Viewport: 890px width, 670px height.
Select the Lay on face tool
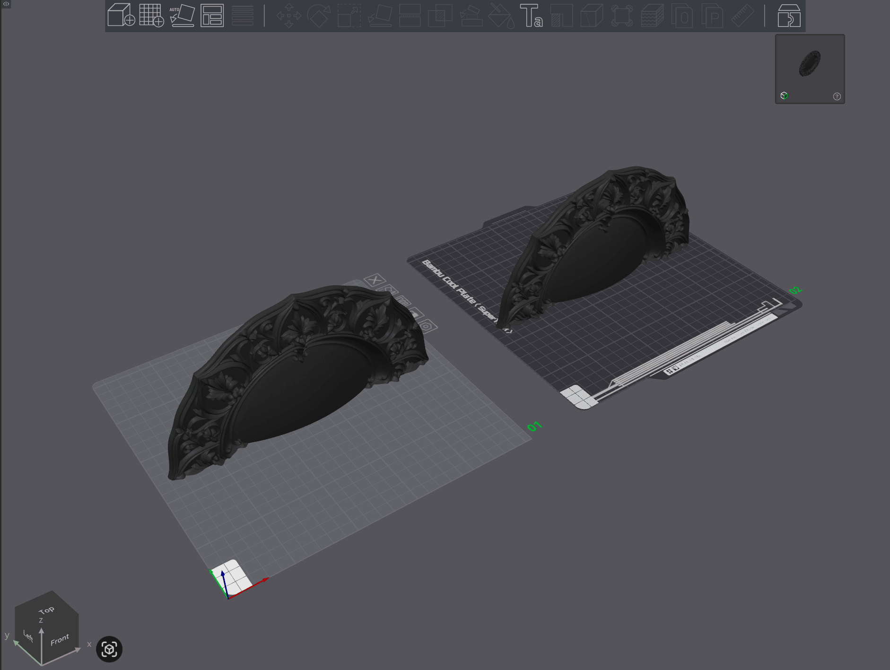pos(380,15)
